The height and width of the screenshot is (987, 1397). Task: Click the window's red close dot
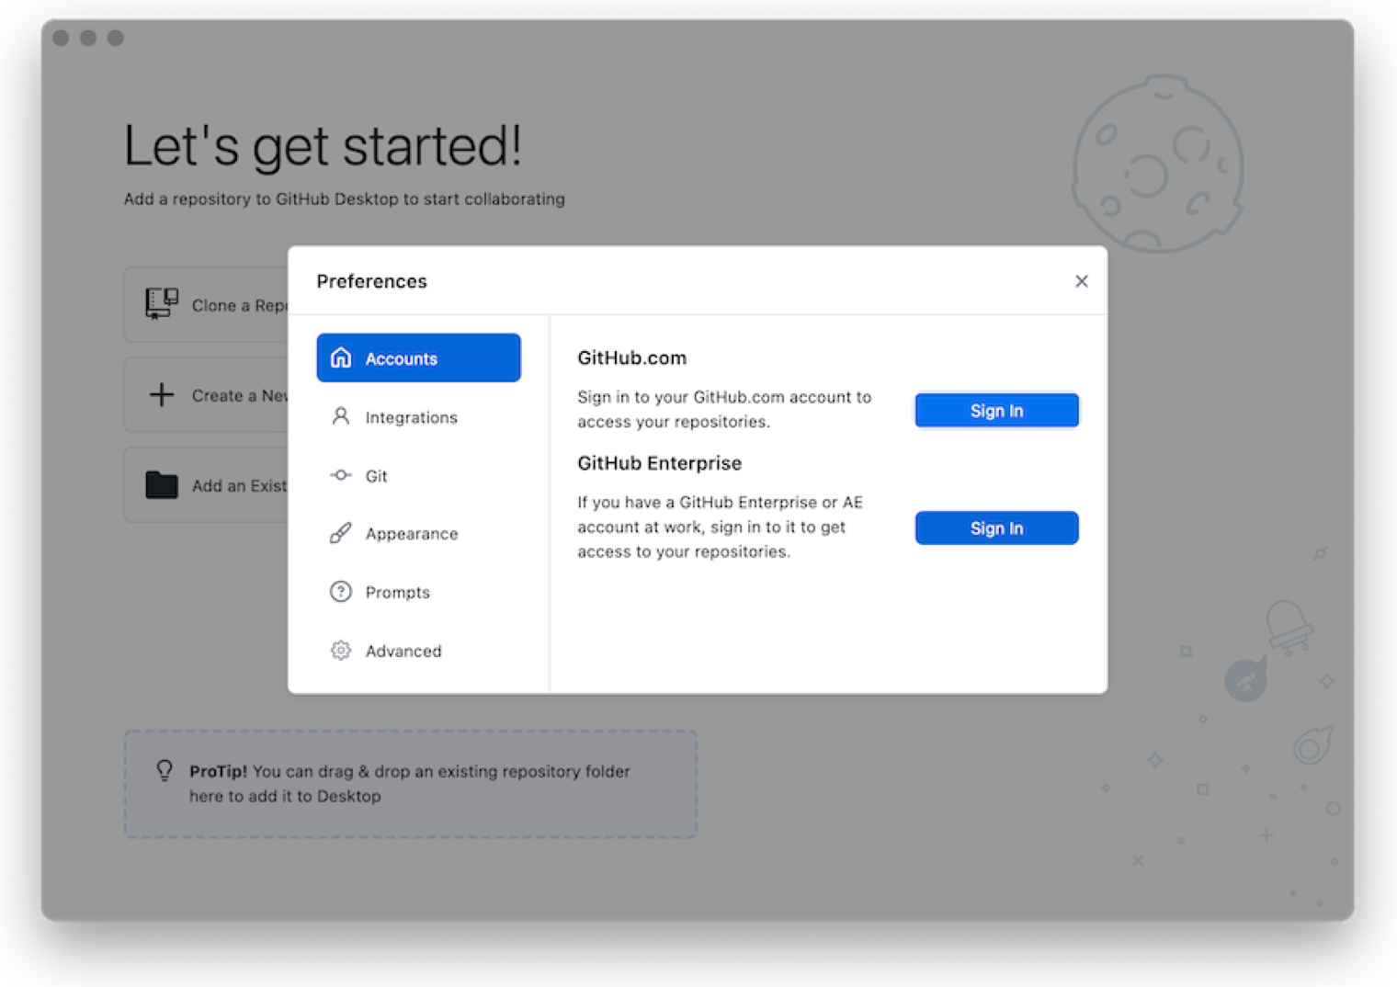tap(62, 38)
